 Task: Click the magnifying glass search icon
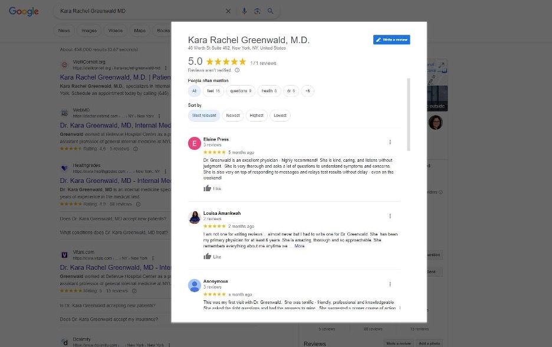point(270,11)
